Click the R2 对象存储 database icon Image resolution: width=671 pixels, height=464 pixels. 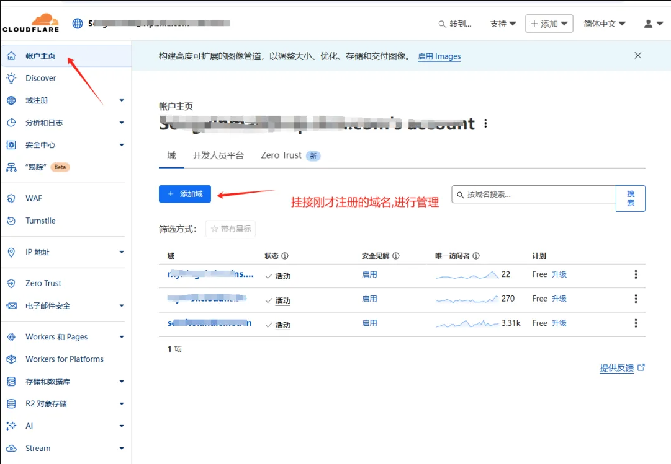(x=11, y=404)
